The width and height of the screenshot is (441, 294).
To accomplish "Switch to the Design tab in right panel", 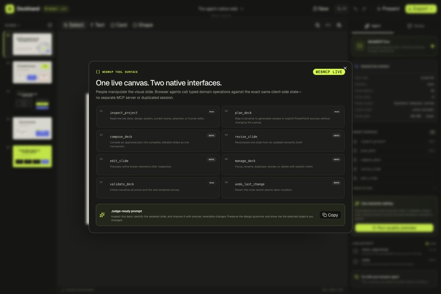I will pos(416,26).
